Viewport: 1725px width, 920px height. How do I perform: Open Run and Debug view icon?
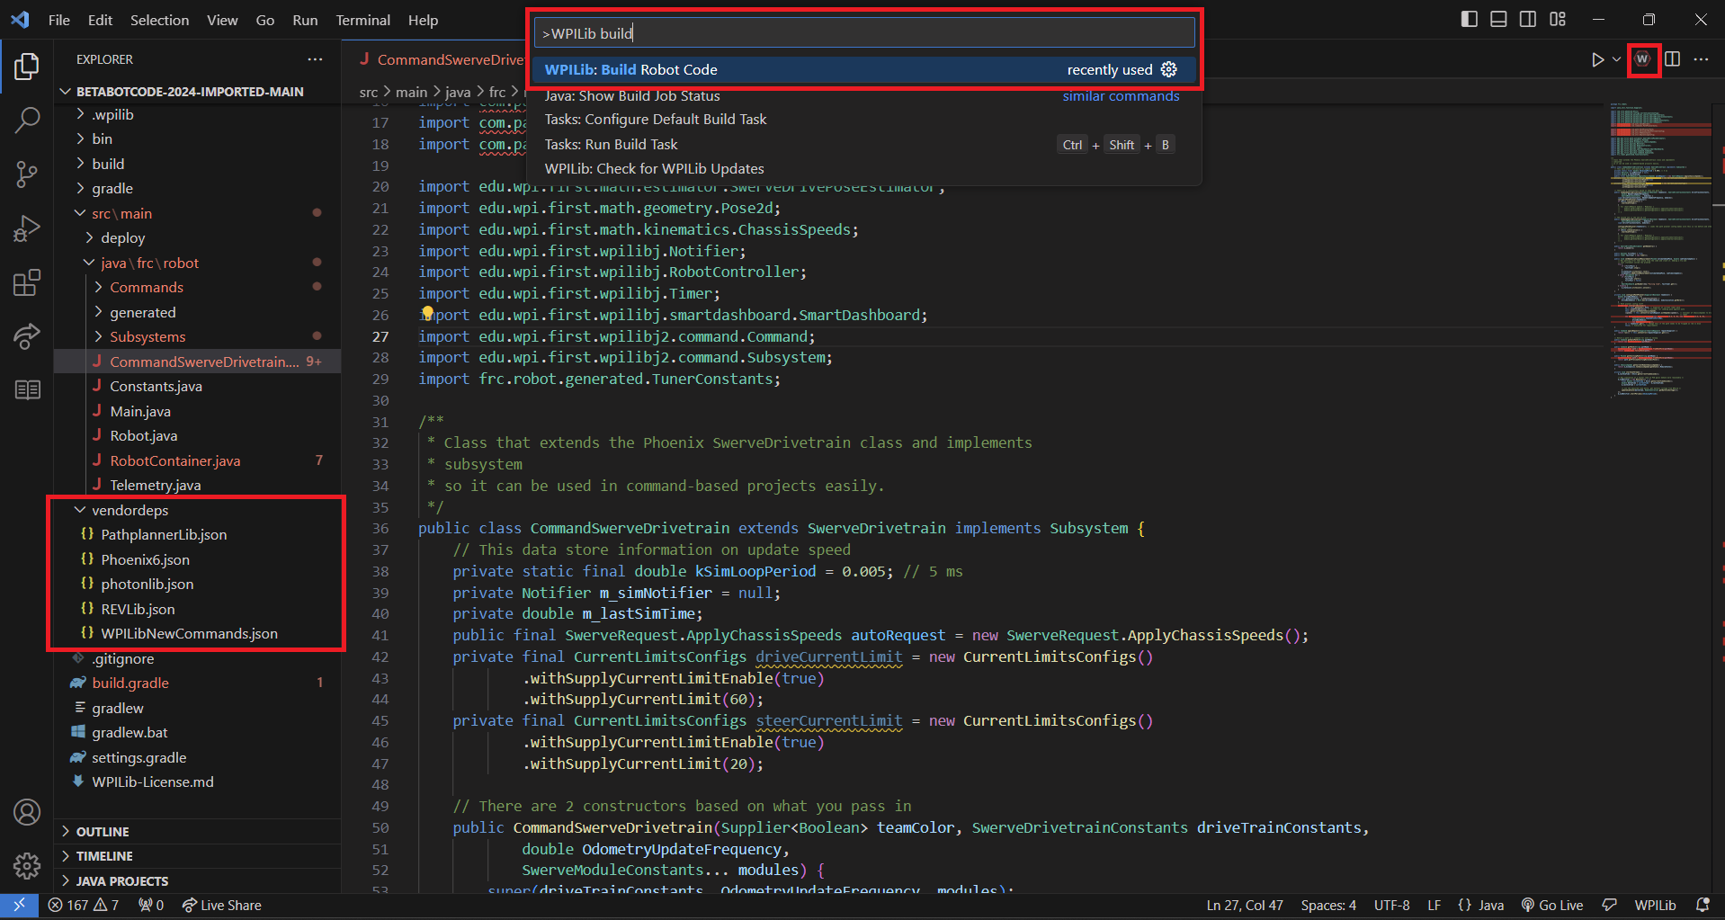(x=27, y=228)
